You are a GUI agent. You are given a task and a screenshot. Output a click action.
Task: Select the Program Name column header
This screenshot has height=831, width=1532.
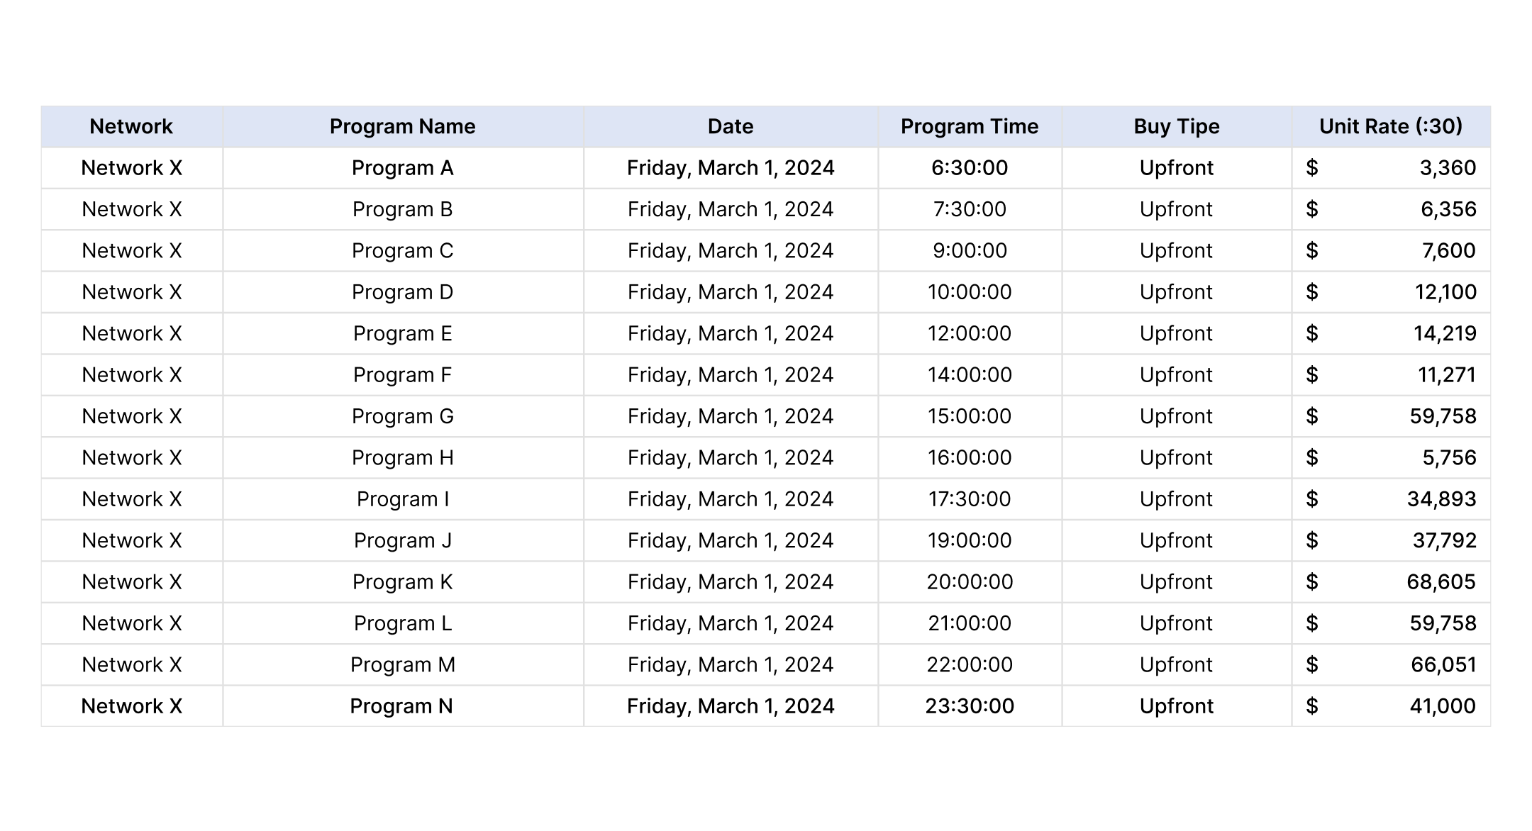[403, 127]
